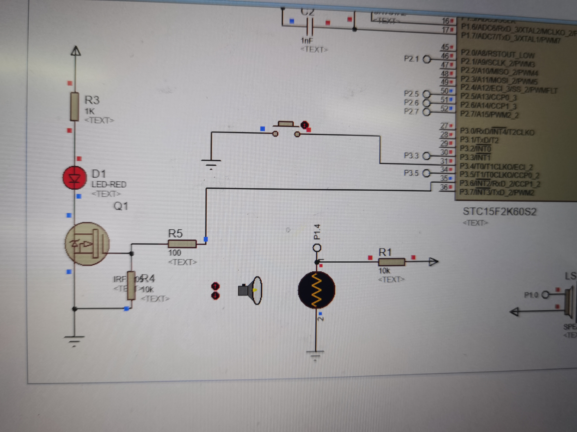Select the R5 100 ohm resistor
Viewport: 577px width, 432px height.
pyautogui.click(x=182, y=244)
